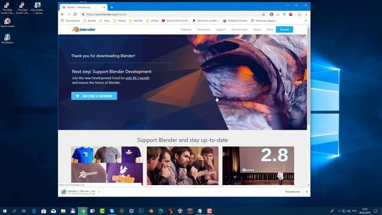The width and height of the screenshot is (382, 215).
Task: Open the notification center icon
Action: [x=375, y=211]
